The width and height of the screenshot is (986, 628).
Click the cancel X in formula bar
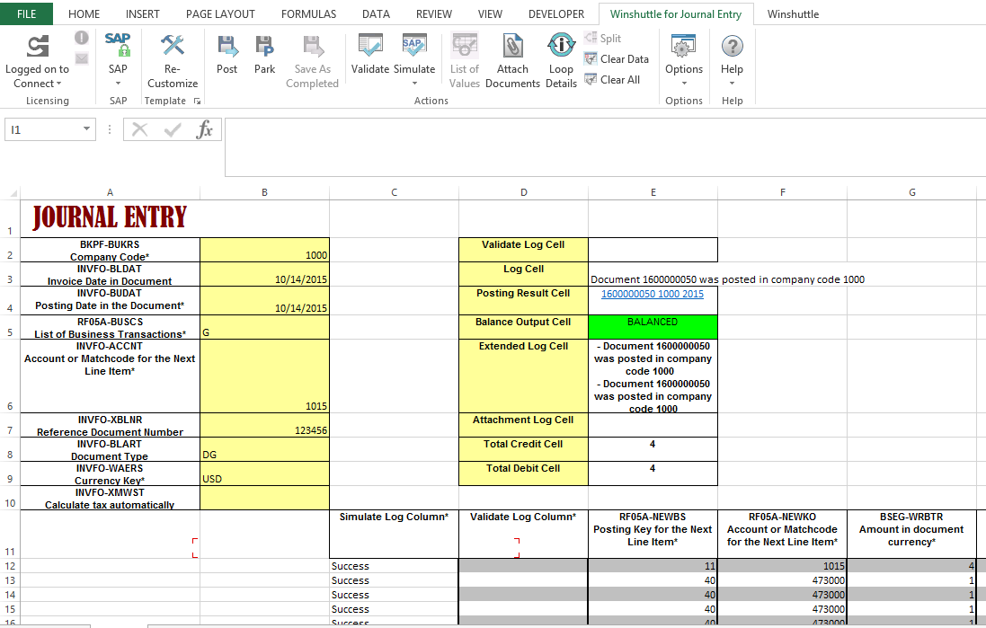(x=139, y=129)
